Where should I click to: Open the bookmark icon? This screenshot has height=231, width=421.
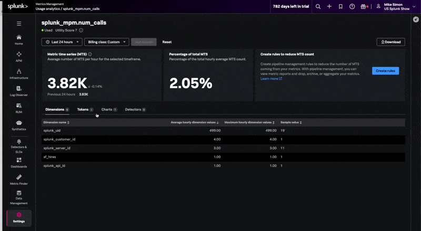click(x=340, y=6)
